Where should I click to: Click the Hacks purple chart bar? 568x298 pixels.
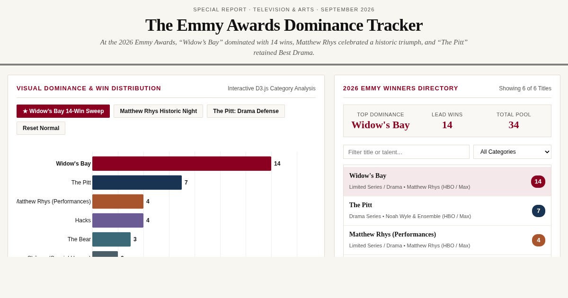(x=118, y=220)
